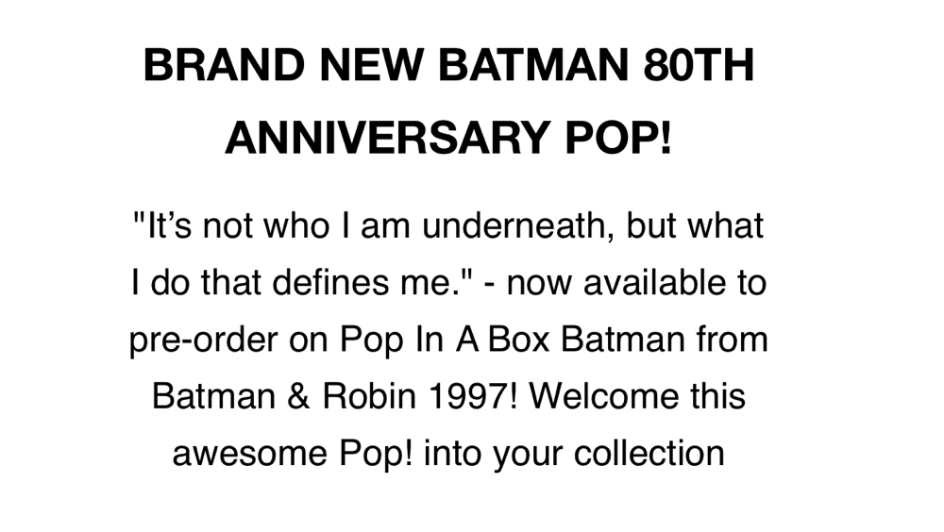Click the "BRAND NEW BATMAN 80TH" heading line

[x=448, y=65]
